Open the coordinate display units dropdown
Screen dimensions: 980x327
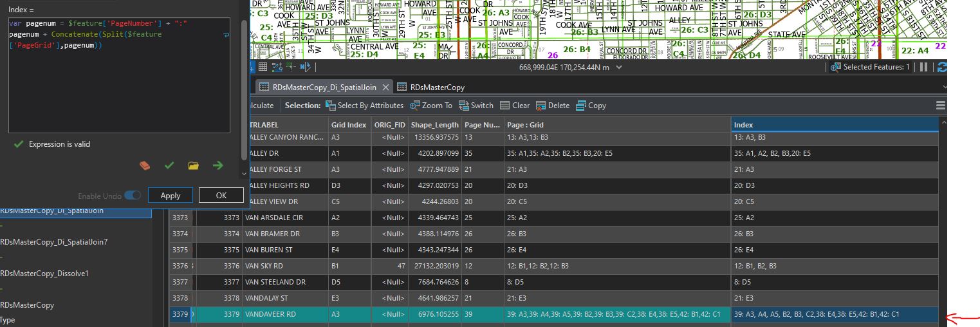click(x=619, y=67)
